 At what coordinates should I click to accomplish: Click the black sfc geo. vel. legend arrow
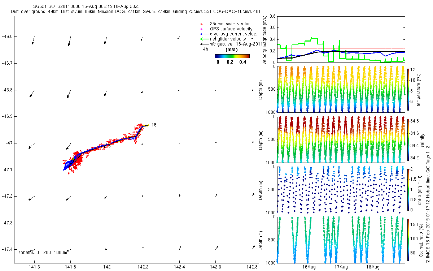tap(204, 44)
